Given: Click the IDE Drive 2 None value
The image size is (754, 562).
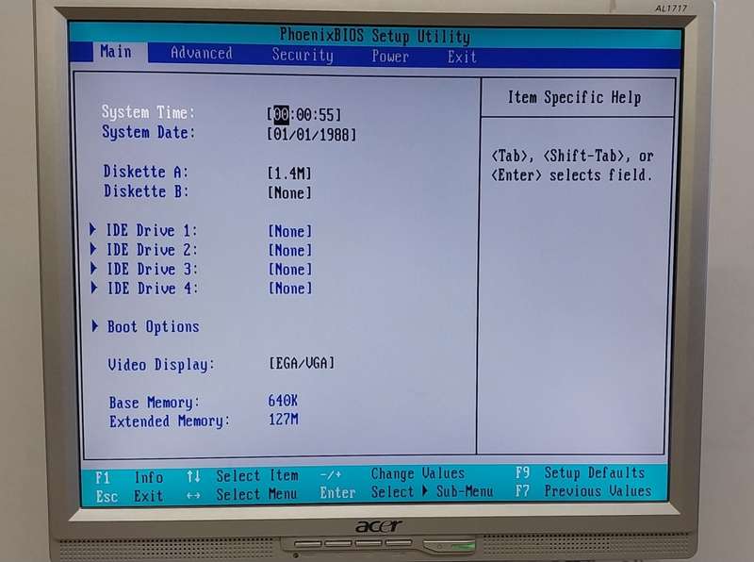Looking at the screenshot, I should [x=290, y=250].
